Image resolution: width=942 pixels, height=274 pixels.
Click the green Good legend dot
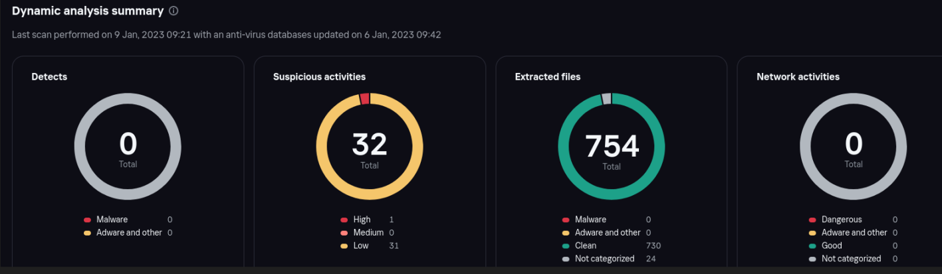812,245
